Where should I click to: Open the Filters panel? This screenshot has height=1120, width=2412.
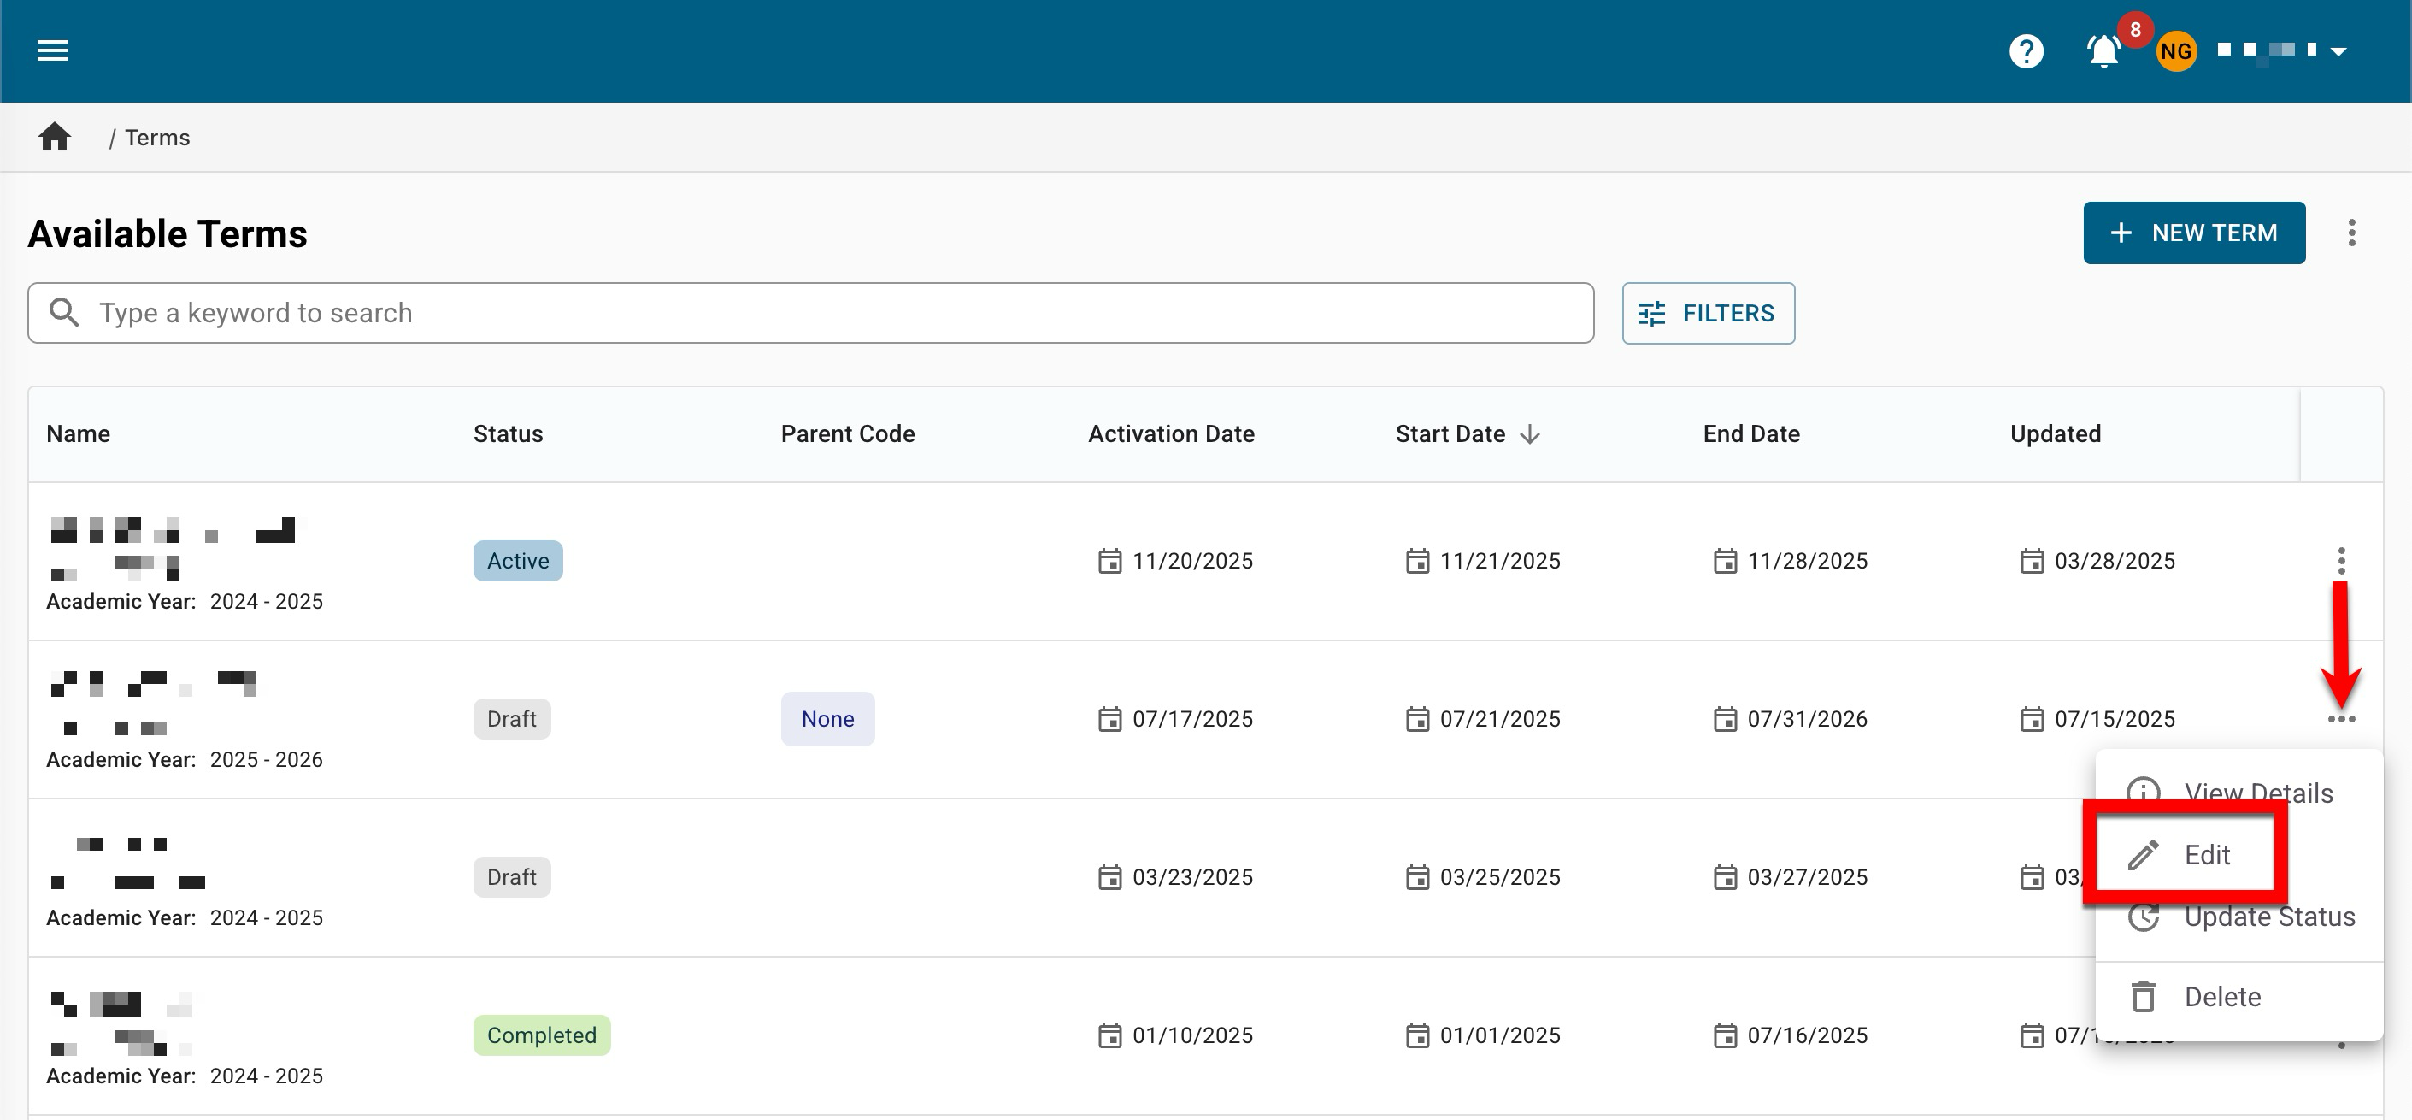[1708, 313]
